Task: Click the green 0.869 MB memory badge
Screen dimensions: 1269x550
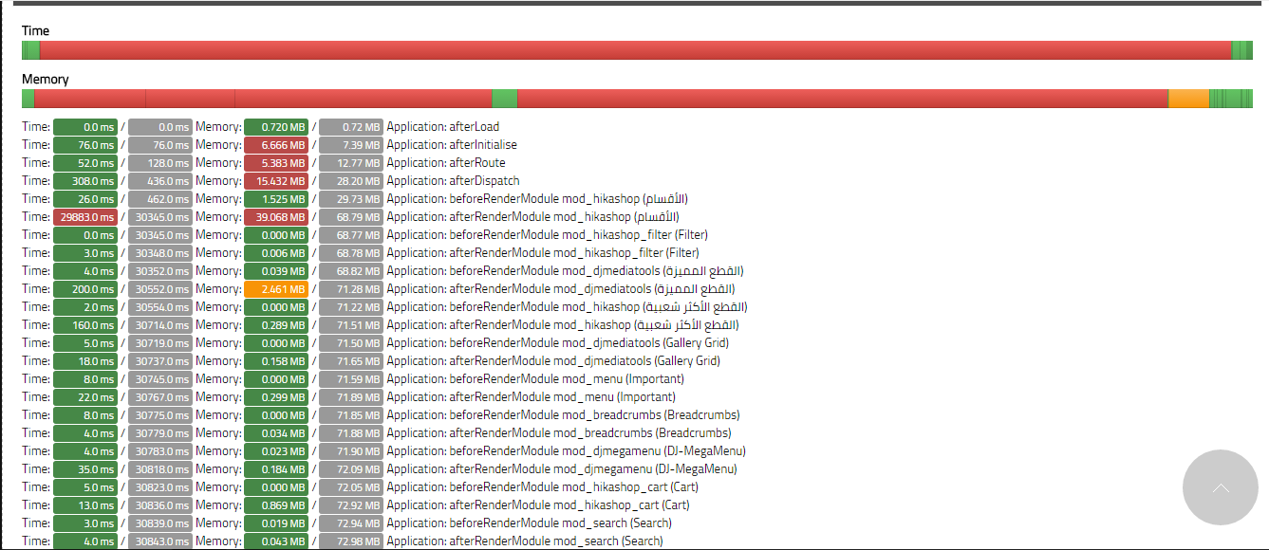Action: tap(276, 505)
